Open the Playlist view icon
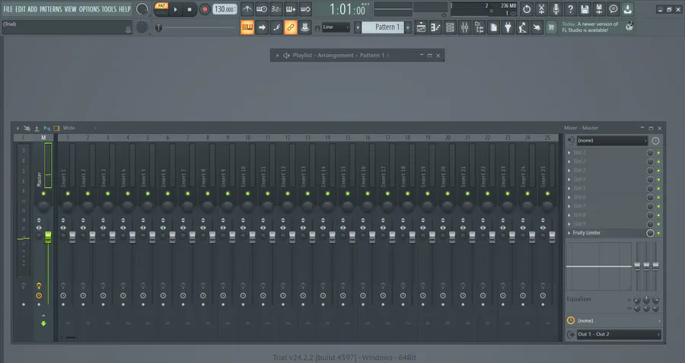Screen dimensions: 685x363 tap(421, 27)
